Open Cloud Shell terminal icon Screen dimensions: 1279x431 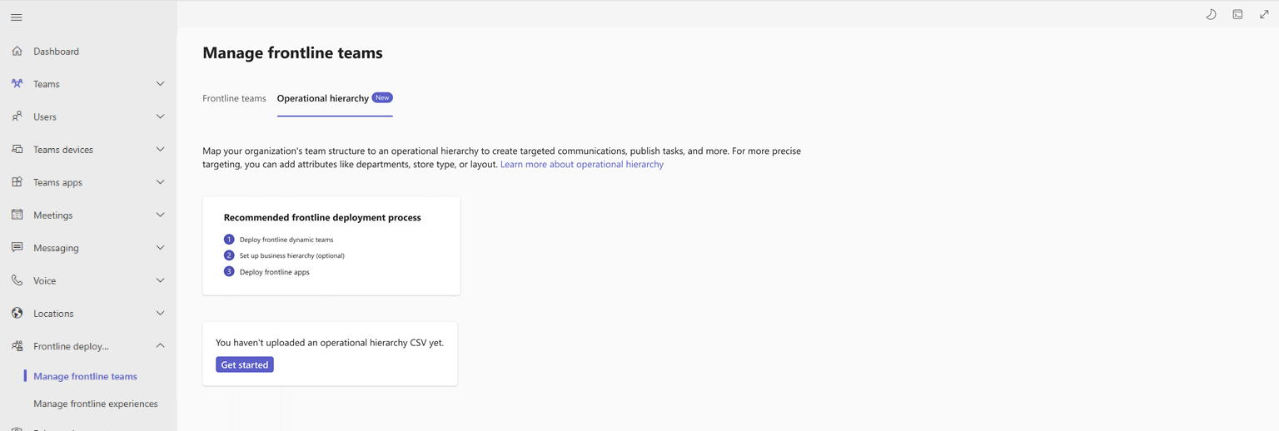tap(1237, 14)
